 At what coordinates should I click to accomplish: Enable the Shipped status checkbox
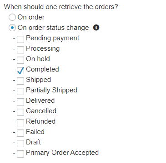pyautogui.click(x=20, y=81)
